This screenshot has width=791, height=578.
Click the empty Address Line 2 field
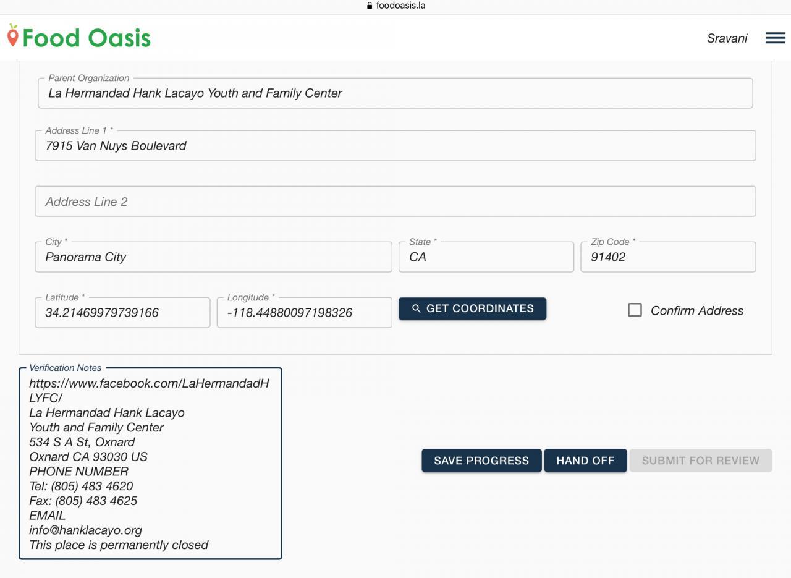click(395, 202)
